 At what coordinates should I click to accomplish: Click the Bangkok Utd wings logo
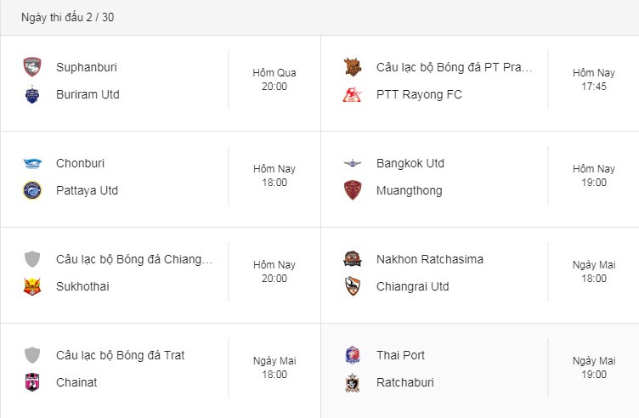[x=353, y=163]
